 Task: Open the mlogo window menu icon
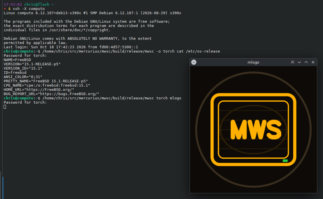click(x=194, y=62)
